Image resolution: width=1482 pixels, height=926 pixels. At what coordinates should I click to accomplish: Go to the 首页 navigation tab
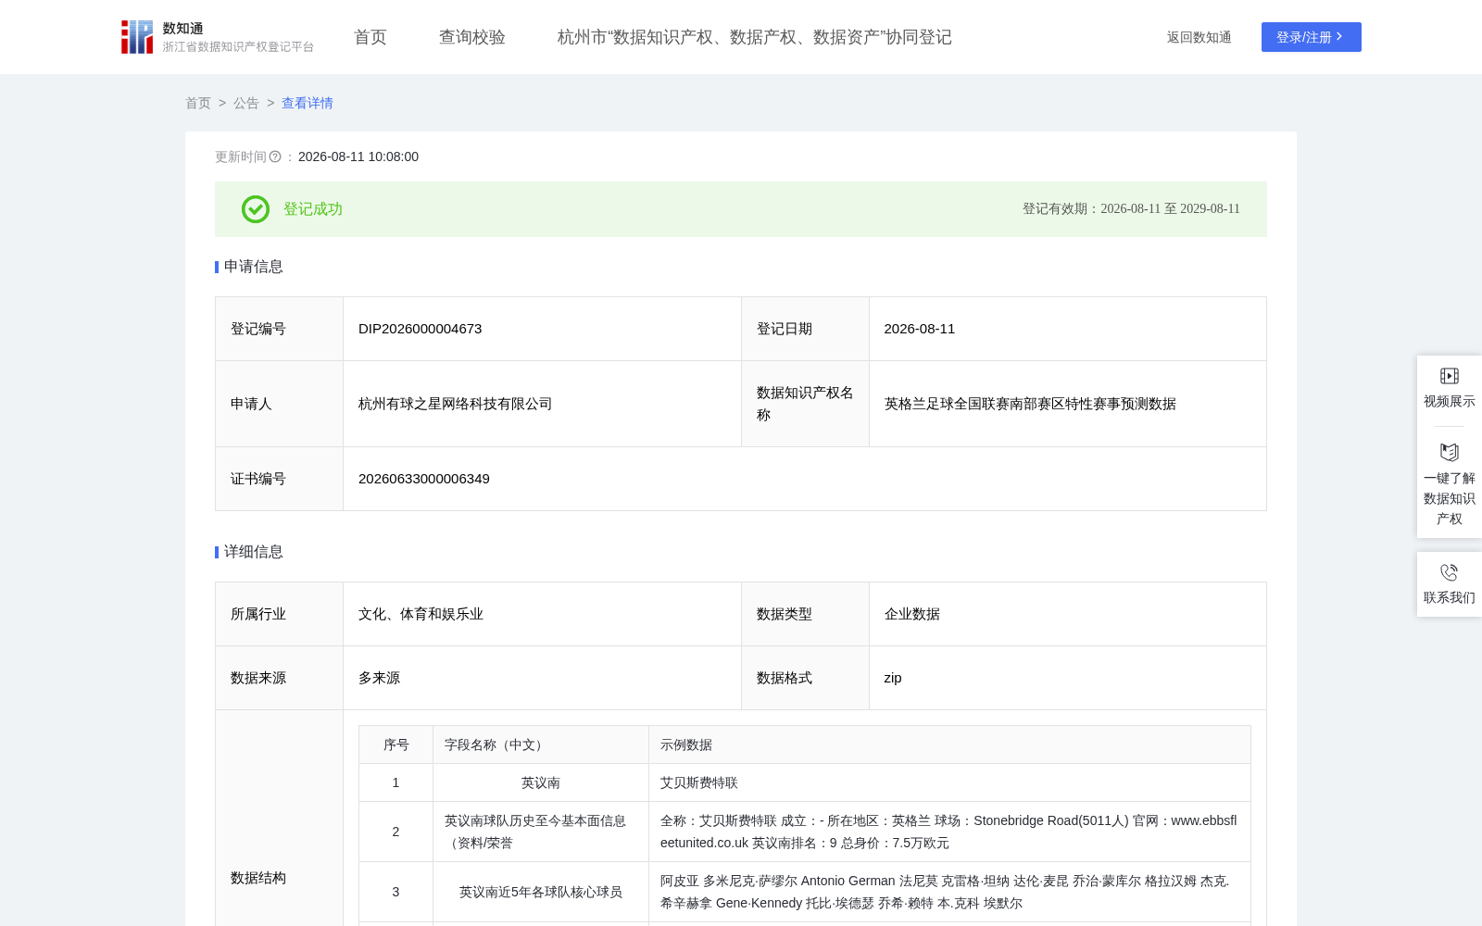[370, 37]
